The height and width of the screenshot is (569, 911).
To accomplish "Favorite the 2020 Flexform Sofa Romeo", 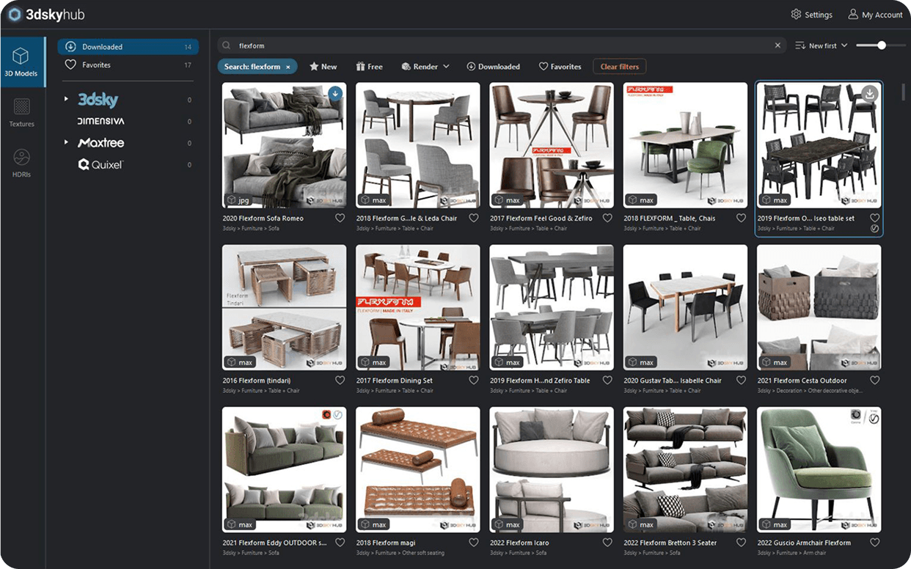I will click(x=340, y=219).
